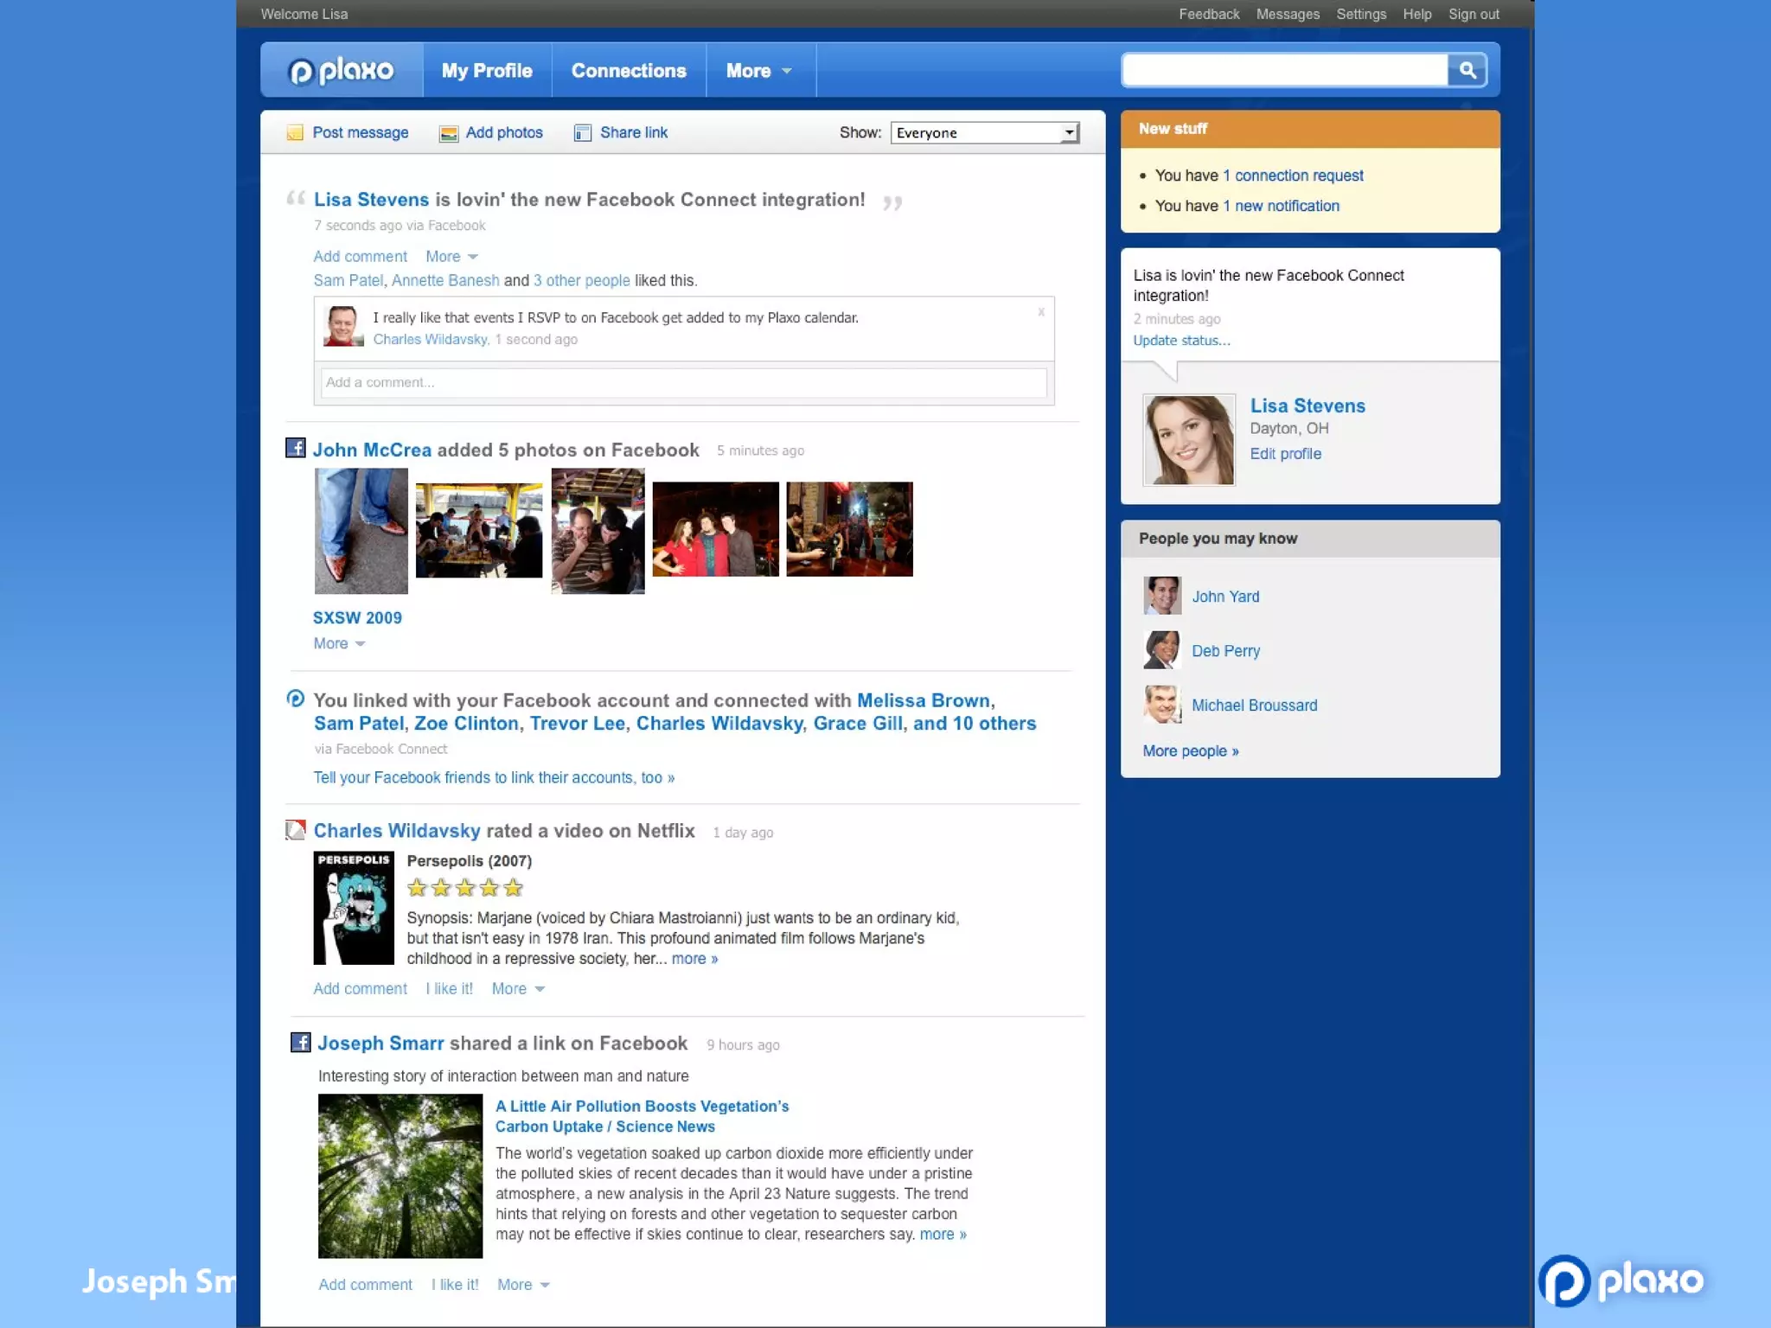
Task: Open the Show Everyone dropdown
Action: tap(984, 132)
